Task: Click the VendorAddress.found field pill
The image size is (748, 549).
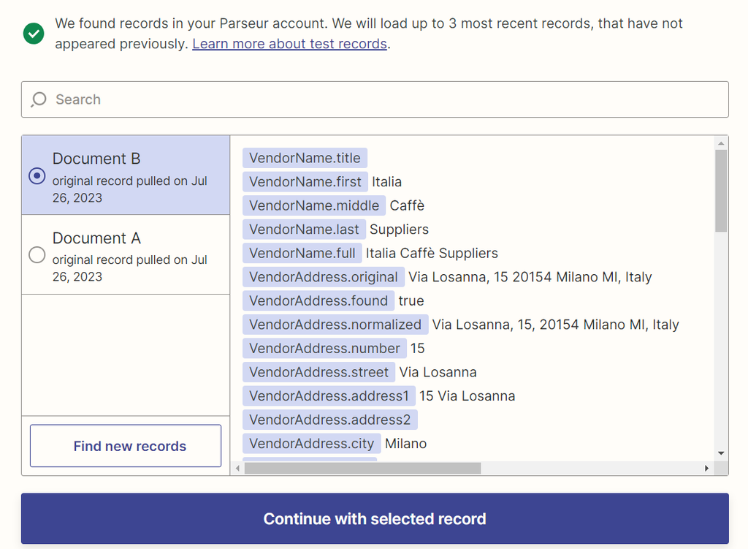Action: point(318,300)
